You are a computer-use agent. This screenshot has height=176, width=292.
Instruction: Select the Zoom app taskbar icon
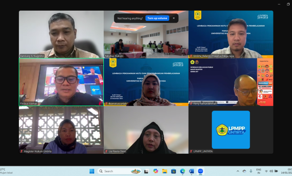click(x=200, y=171)
